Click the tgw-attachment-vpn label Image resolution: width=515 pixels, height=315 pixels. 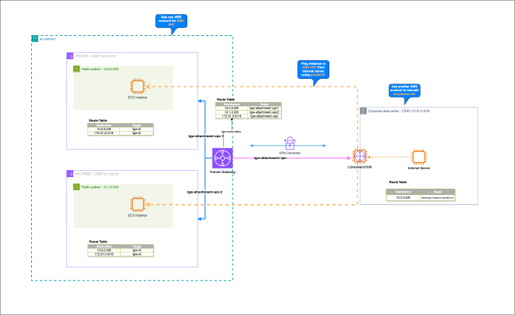pyautogui.click(x=270, y=158)
